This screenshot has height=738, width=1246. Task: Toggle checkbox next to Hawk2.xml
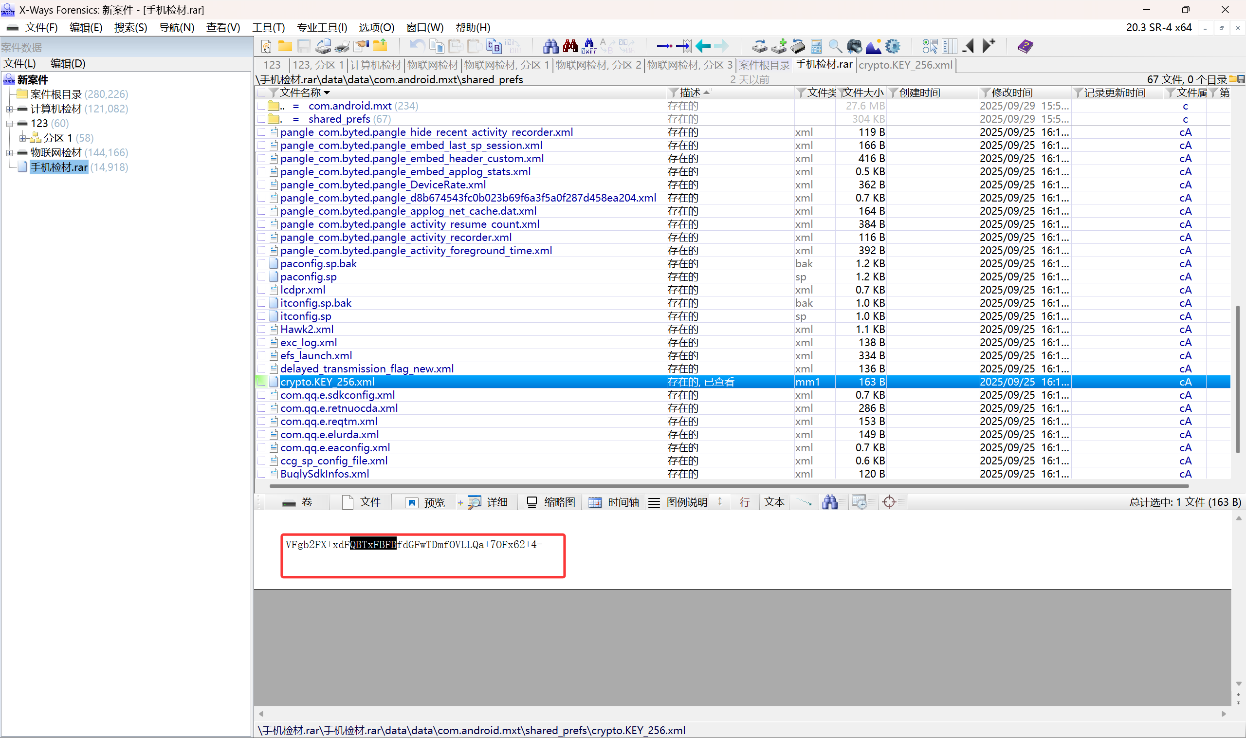coord(261,329)
